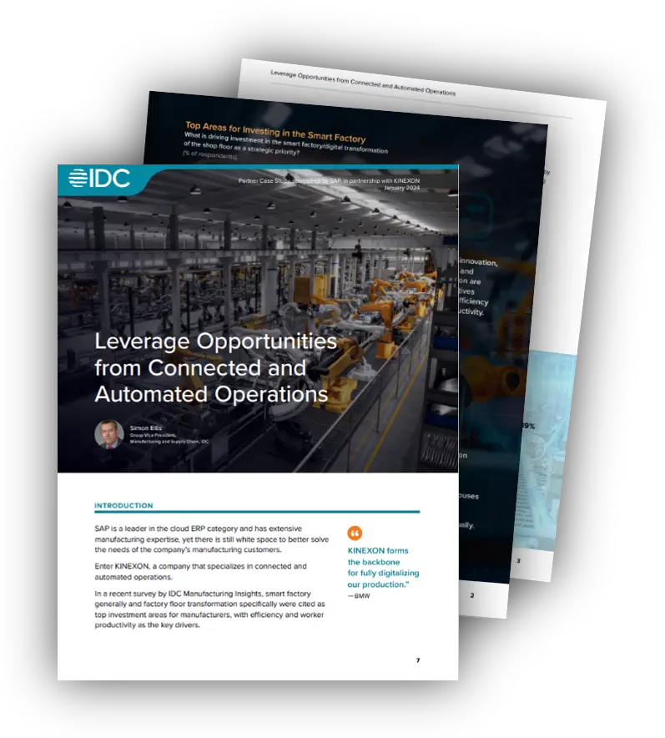Click the question 'What is driving investment' on second page

285,144
